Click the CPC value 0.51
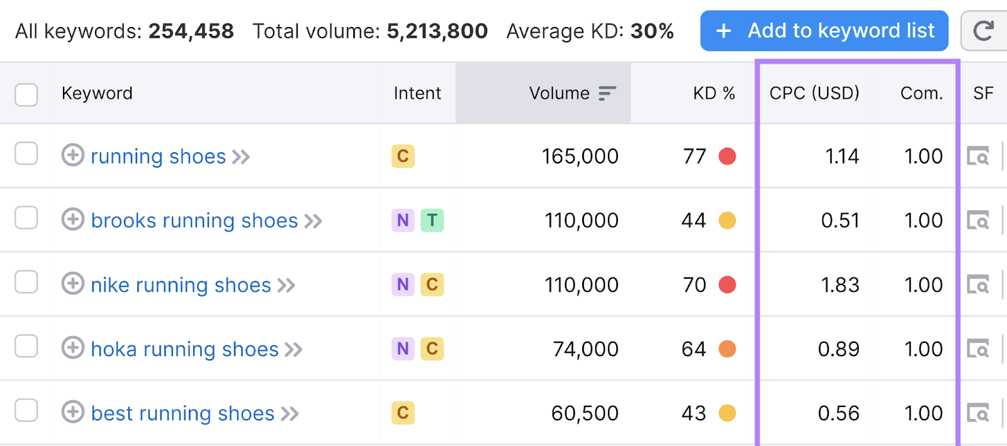 click(840, 220)
